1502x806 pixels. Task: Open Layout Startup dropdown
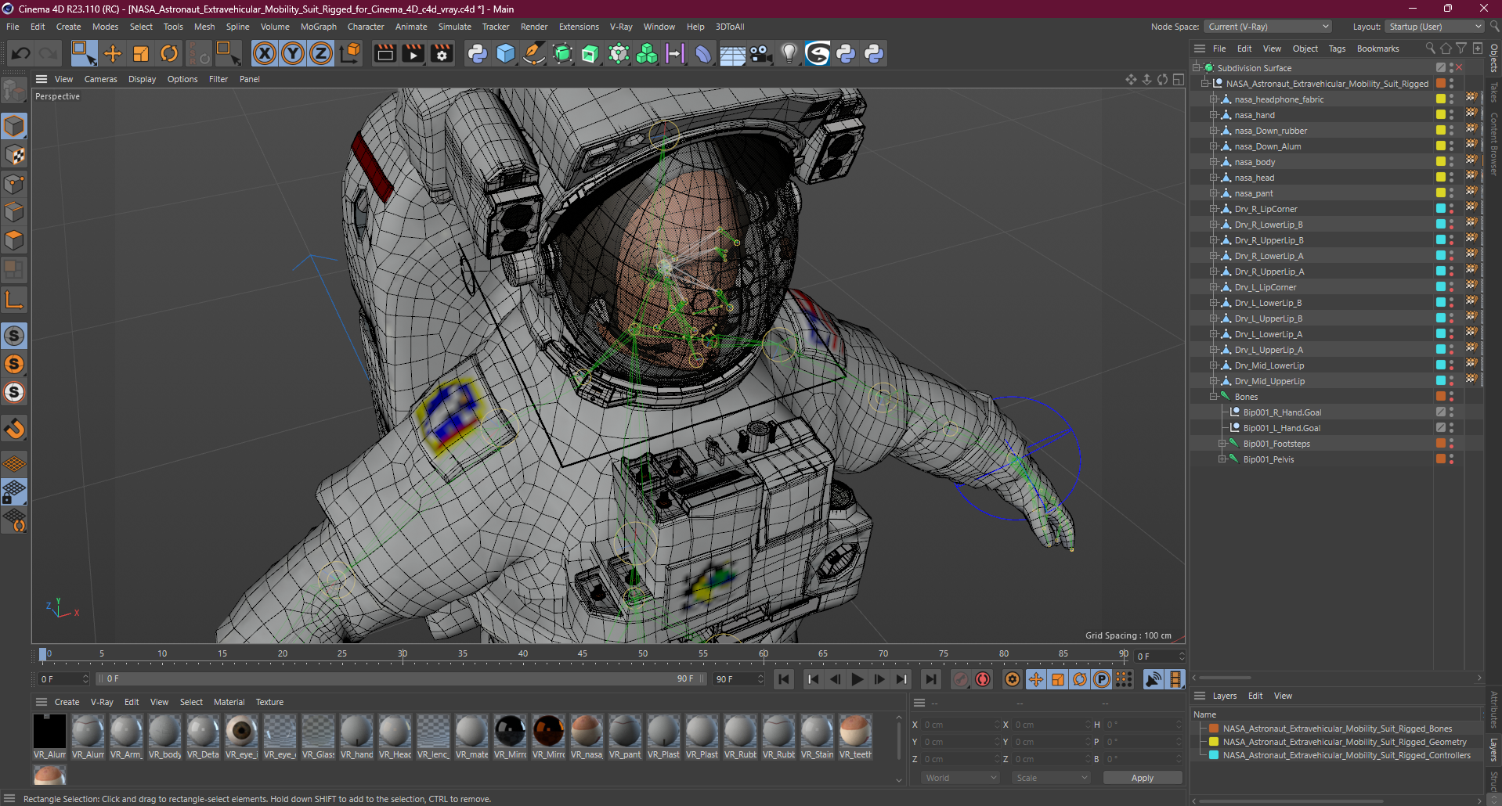(x=1435, y=27)
